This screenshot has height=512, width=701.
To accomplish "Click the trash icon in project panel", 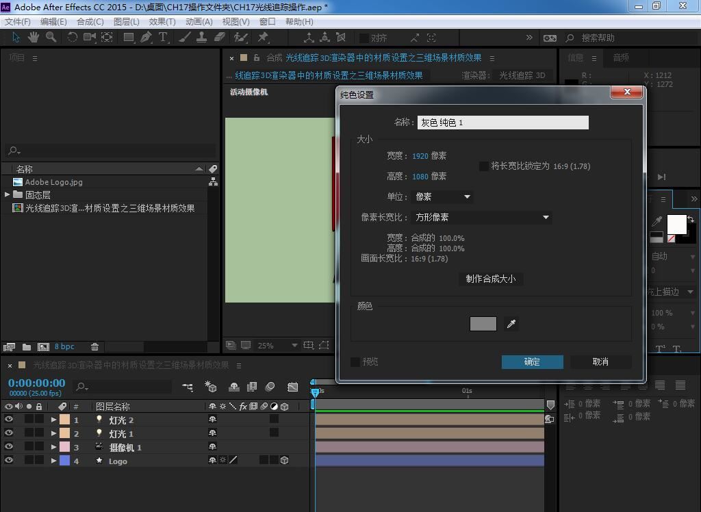I will click(x=94, y=347).
